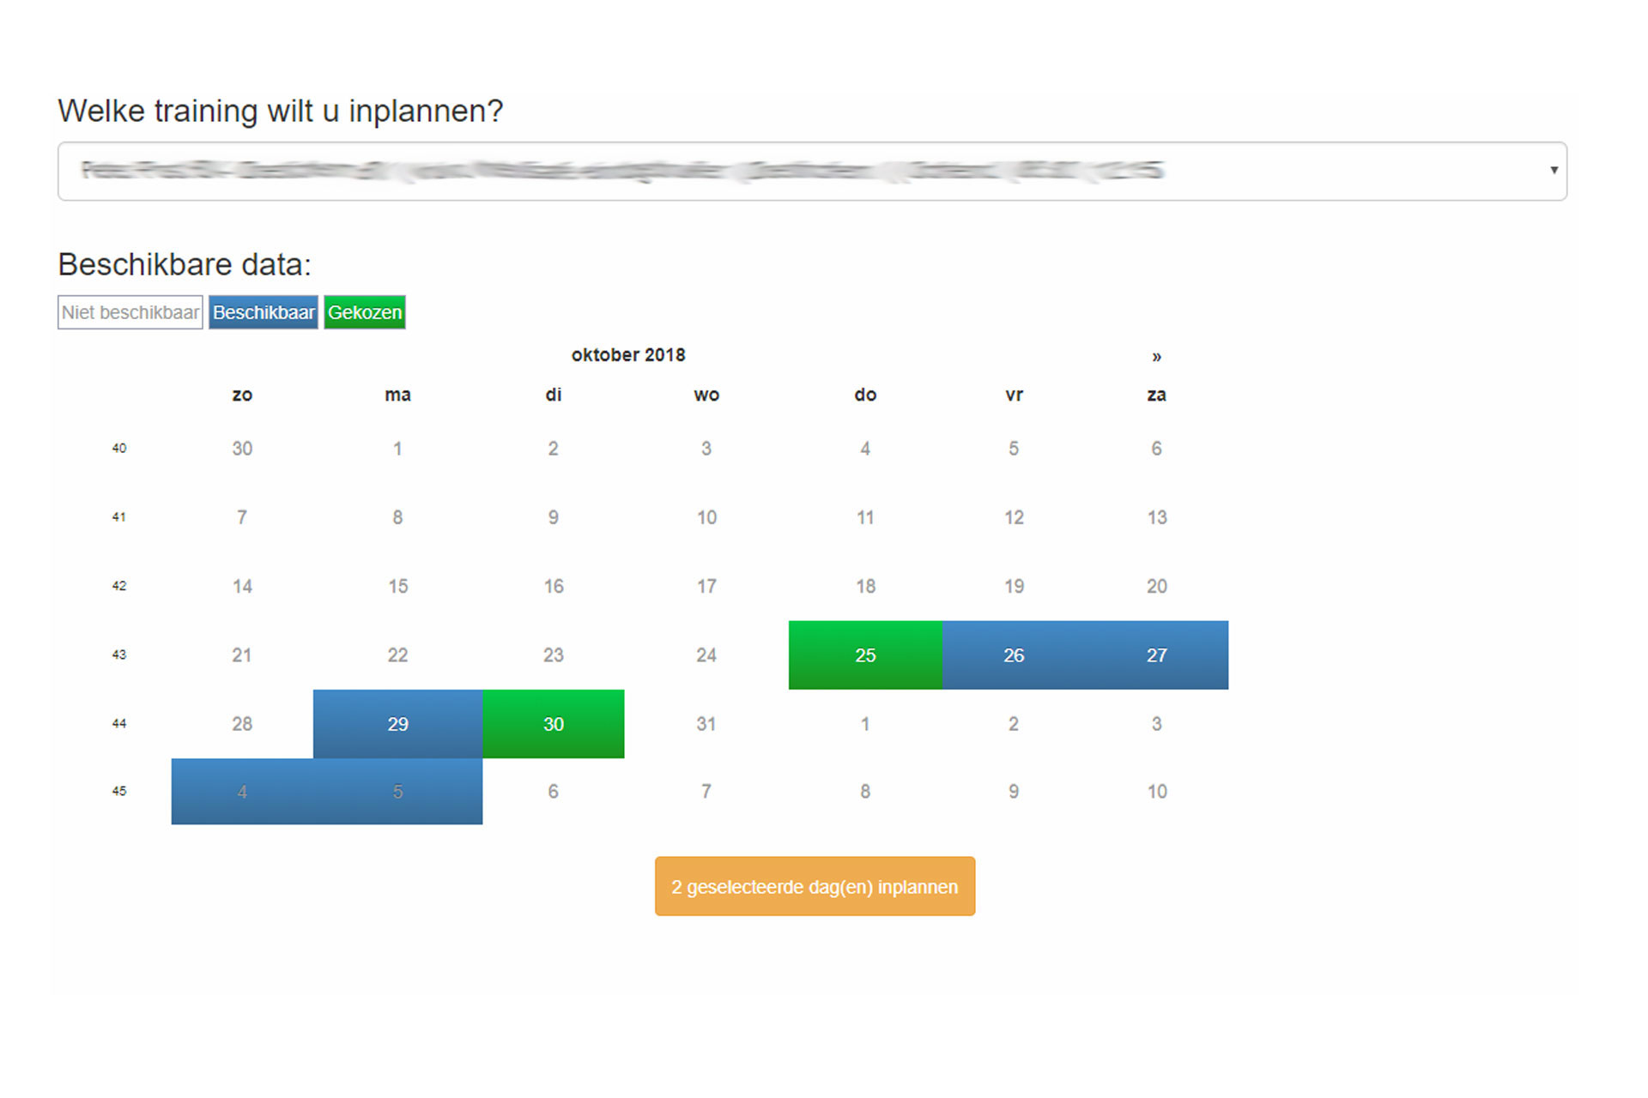Click week number 43
The image size is (1648, 1098).
pyautogui.click(x=119, y=655)
